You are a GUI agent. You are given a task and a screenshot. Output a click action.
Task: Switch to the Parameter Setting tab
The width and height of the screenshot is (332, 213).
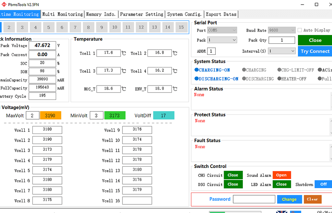tap(141, 14)
